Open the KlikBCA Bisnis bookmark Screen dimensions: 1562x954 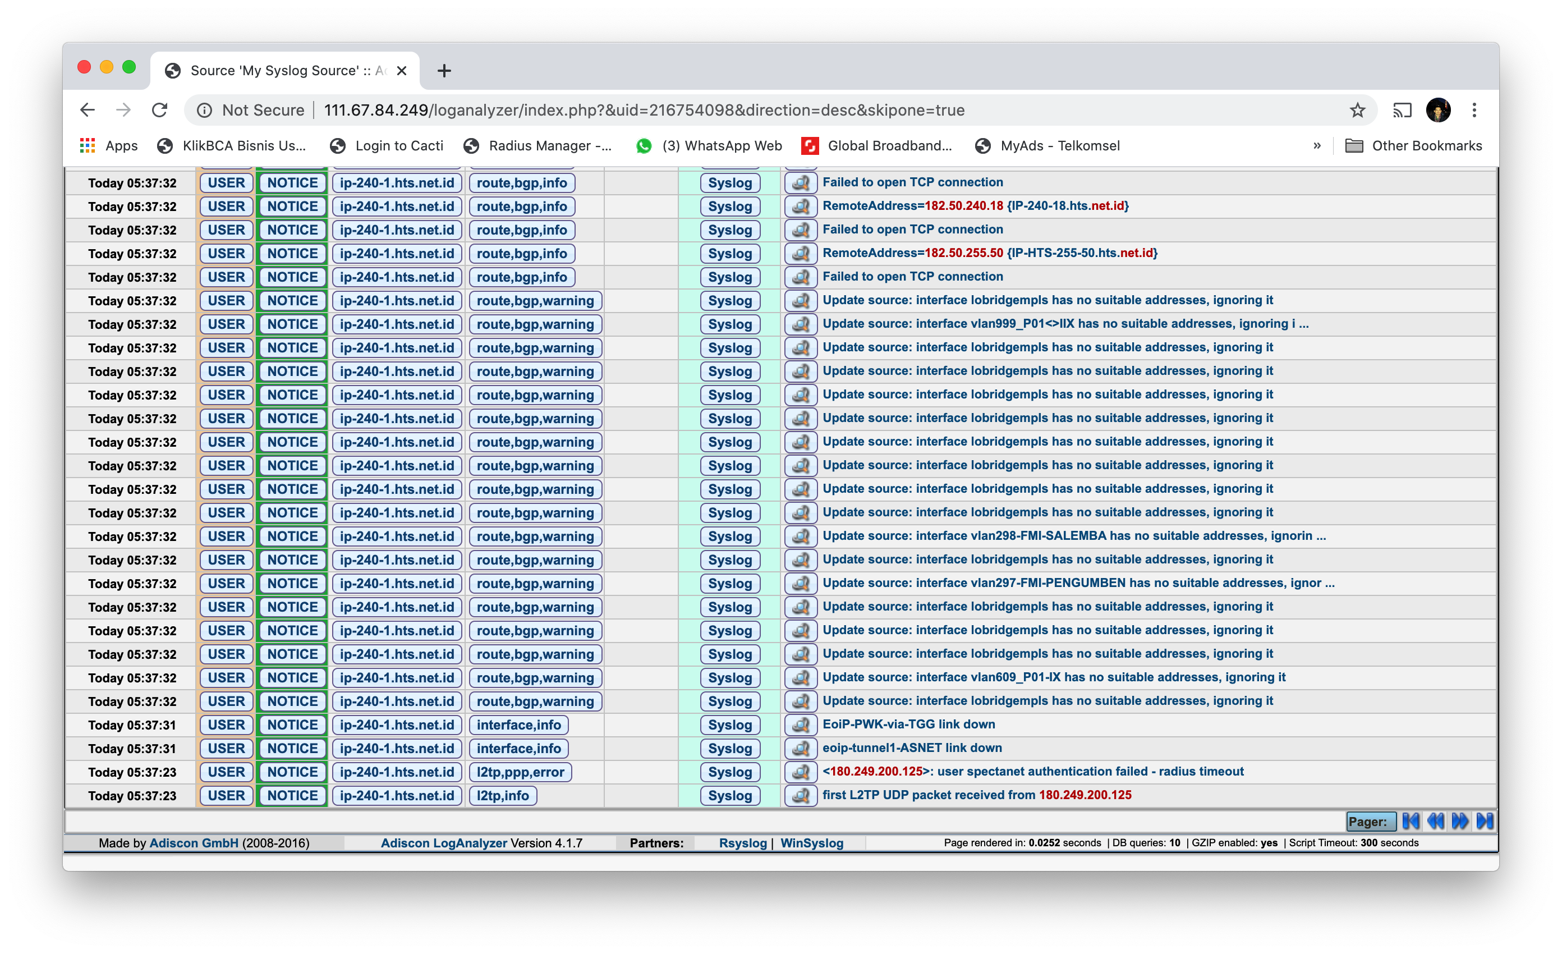[232, 146]
